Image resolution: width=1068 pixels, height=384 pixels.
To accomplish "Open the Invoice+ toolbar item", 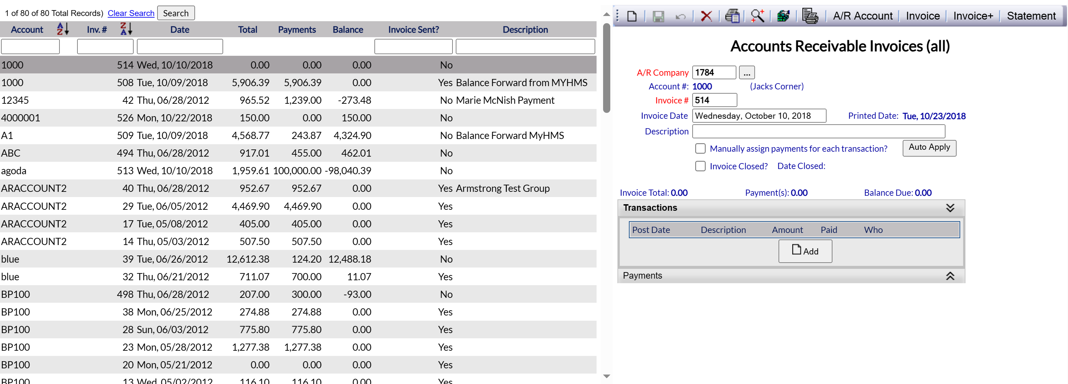I will 973,16.
